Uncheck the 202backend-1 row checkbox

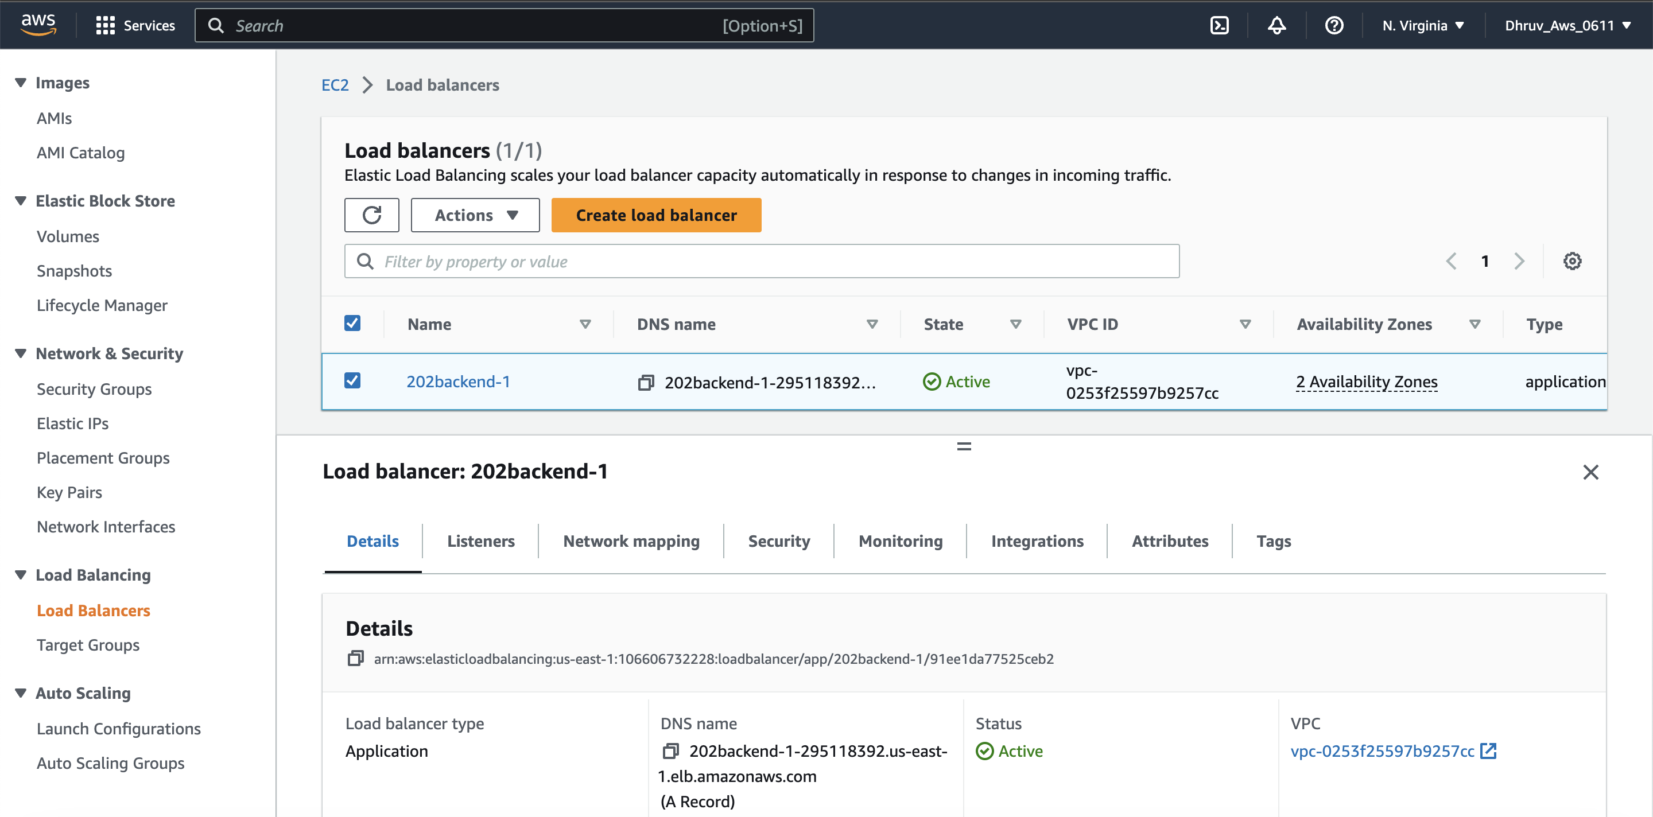coord(352,380)
